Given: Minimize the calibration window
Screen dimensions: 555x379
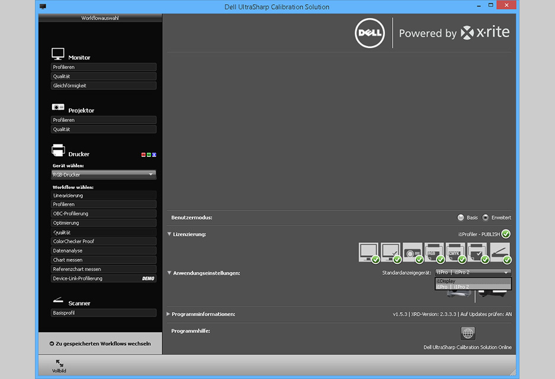Looking at the screenshot, I should pyautogui.click(x=479, y=5).
